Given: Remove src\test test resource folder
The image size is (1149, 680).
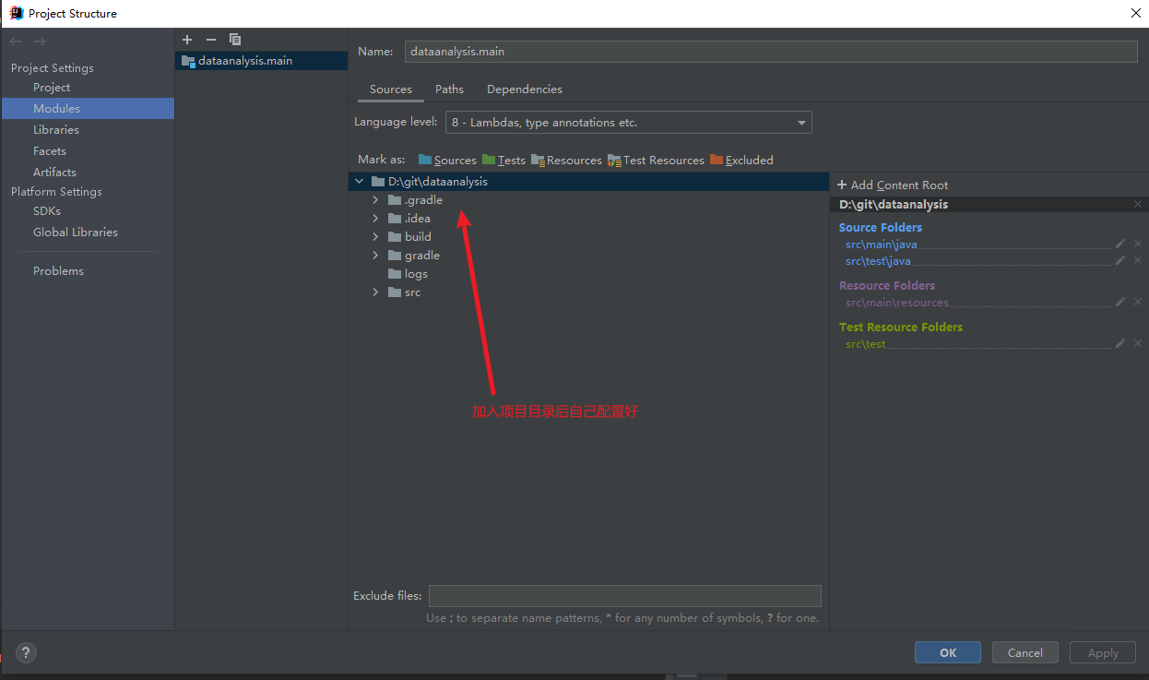Looking at the screenshot, I should (x=1138, y=343).
